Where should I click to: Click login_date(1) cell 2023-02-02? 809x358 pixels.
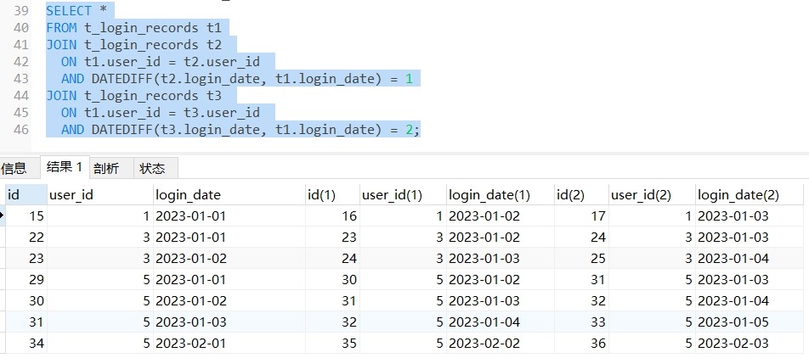coord(500,343)
